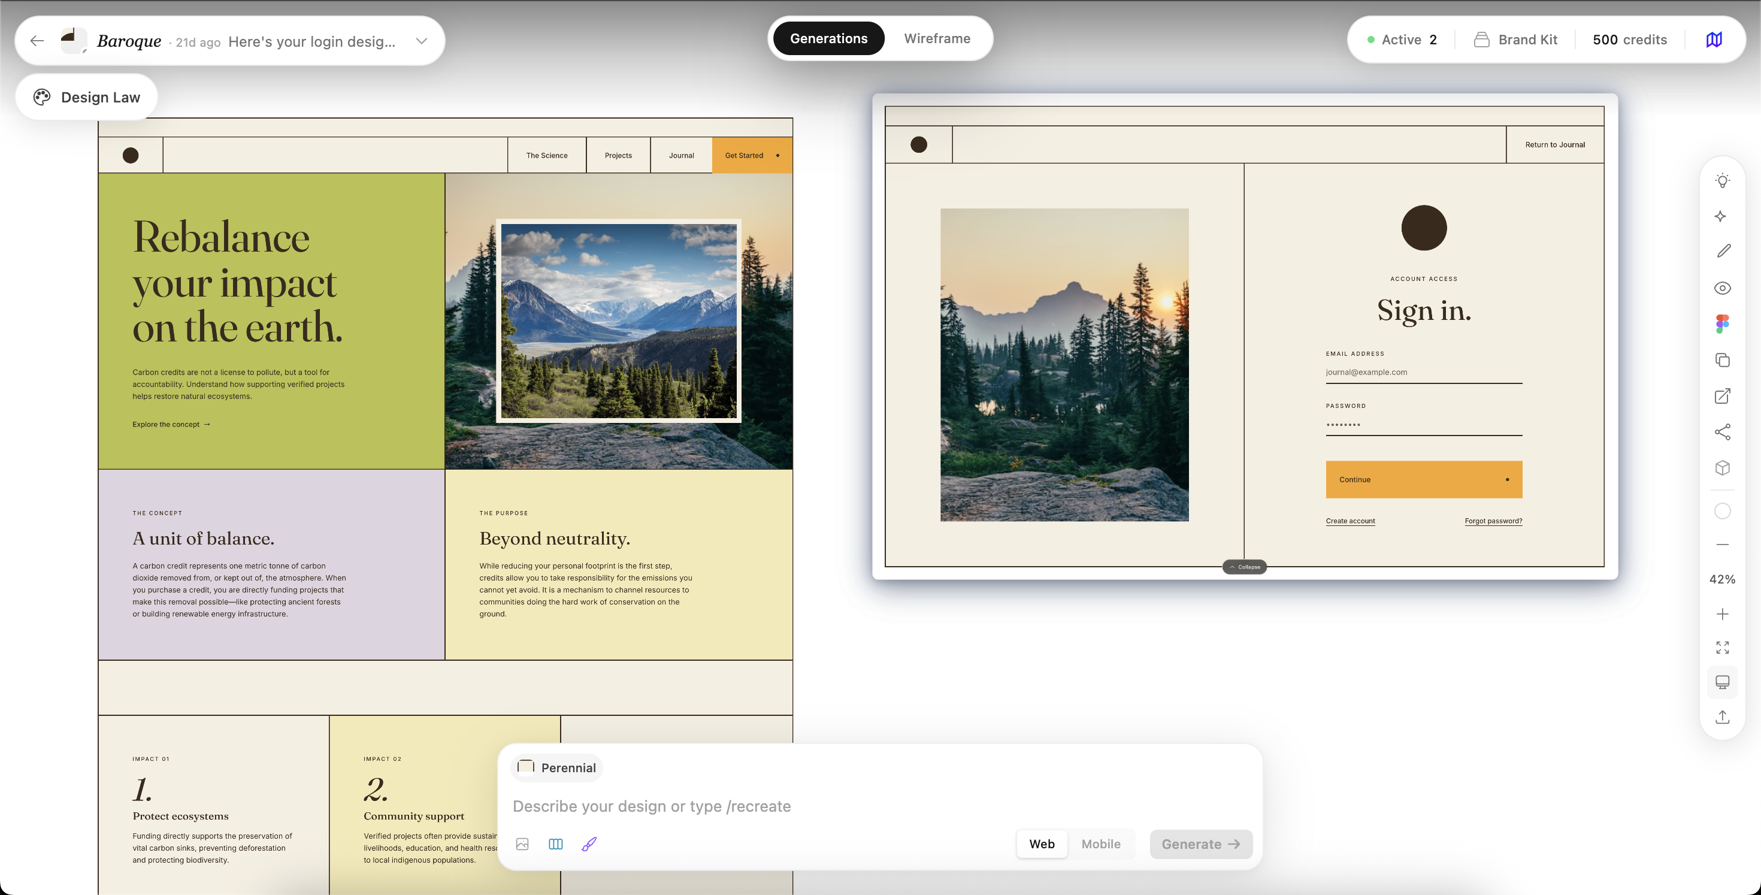This screenshot has width=1761, height=895.
Task: Click the duplicate copy icon
Action: point(1722,360)
